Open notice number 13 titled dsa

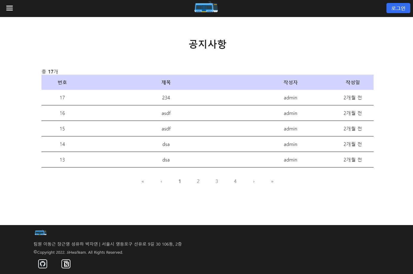click(166, 160)
